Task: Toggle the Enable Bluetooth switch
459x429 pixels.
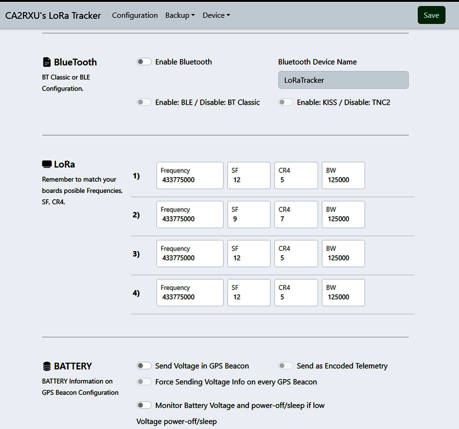Action: 144,62
